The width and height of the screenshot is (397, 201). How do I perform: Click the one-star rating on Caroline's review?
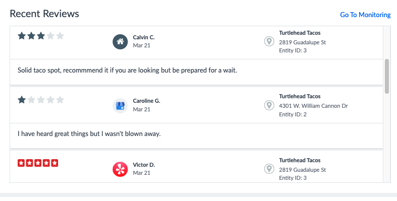[x=41, y=100]
